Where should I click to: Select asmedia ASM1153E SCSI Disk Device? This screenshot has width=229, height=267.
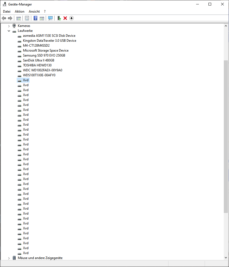[49, 36]
